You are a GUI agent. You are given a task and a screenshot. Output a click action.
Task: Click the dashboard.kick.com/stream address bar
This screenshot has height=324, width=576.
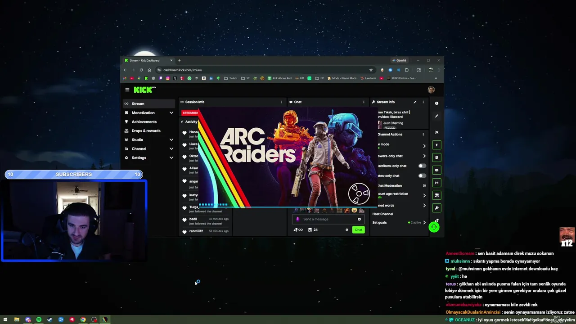click(x=265, y=70)
